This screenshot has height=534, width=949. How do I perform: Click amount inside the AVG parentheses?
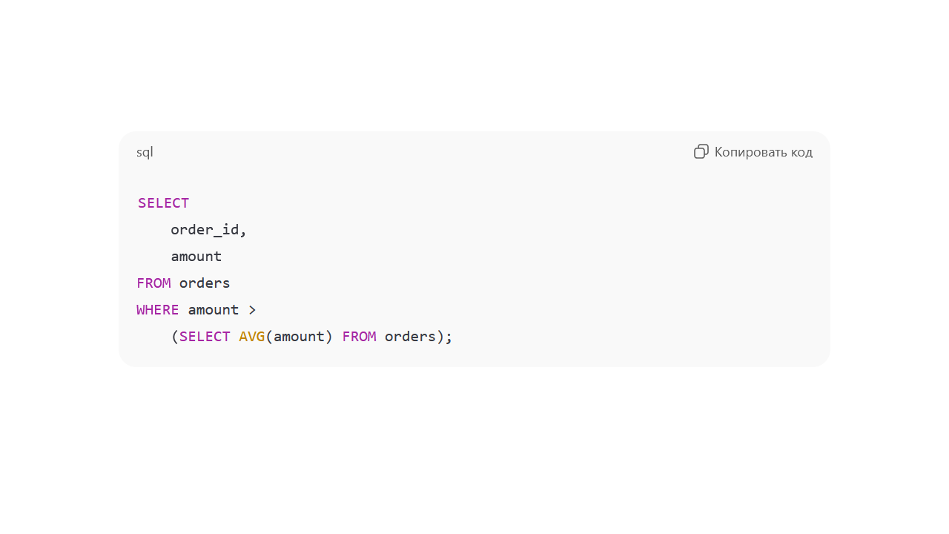[299, 337]
